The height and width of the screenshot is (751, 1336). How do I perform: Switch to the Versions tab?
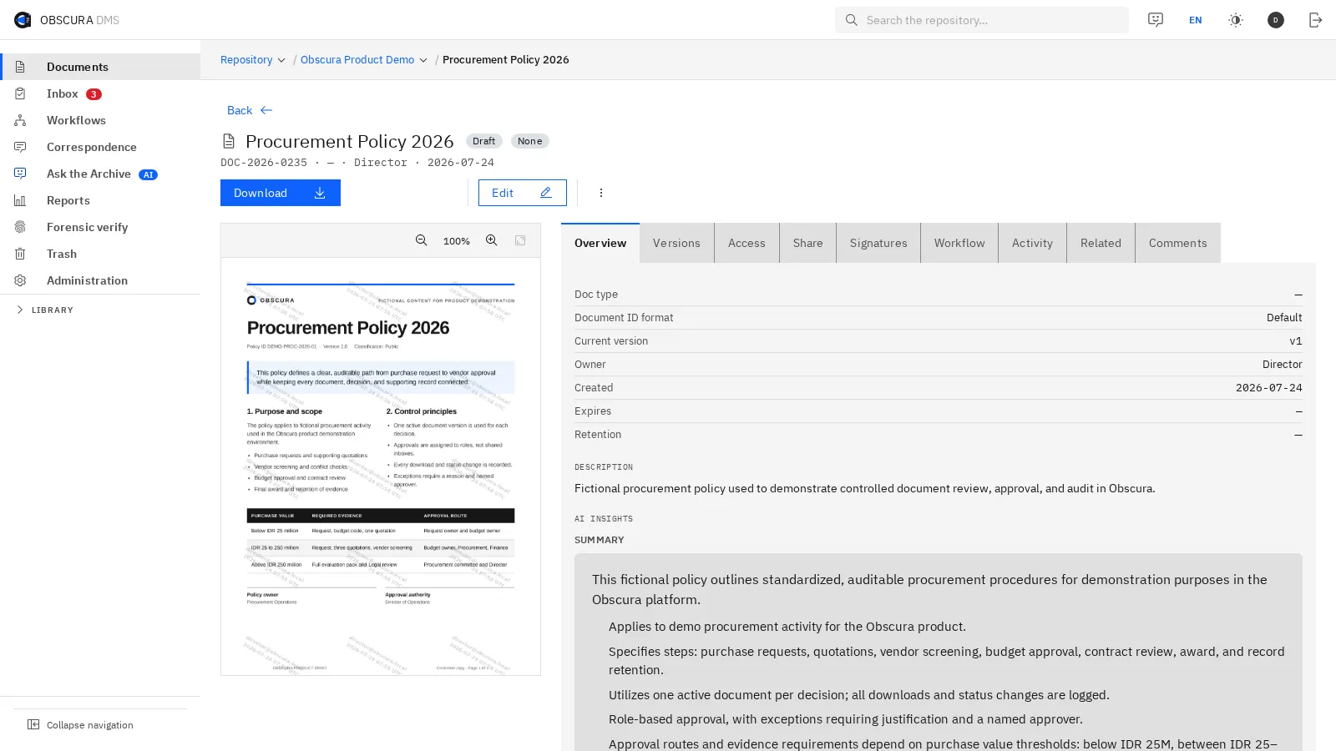pos(676,243)
